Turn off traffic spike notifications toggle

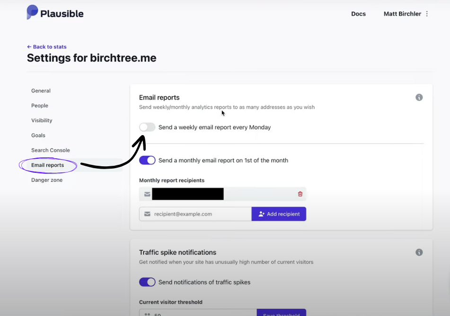tap(147, 282)
